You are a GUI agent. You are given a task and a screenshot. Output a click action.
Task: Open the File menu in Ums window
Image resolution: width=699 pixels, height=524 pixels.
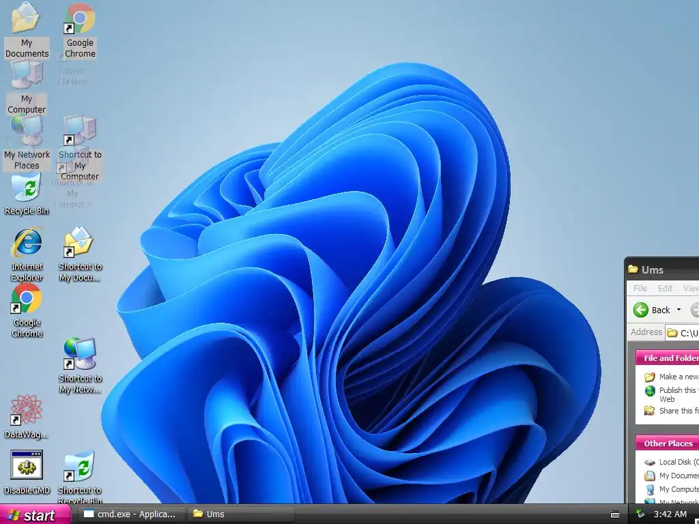640,289
